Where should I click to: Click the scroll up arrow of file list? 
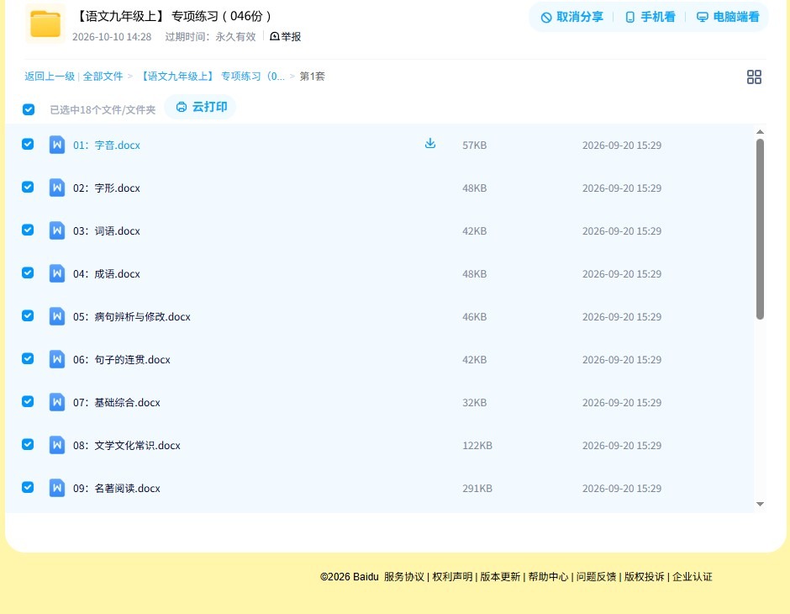[760, 132]
